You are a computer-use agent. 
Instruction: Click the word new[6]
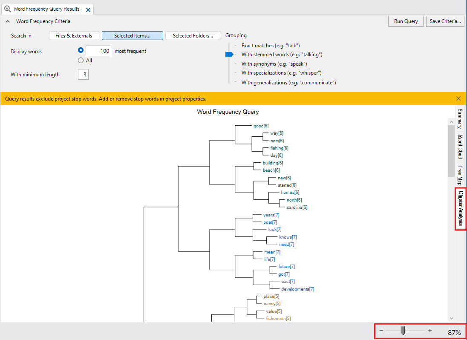284,178
